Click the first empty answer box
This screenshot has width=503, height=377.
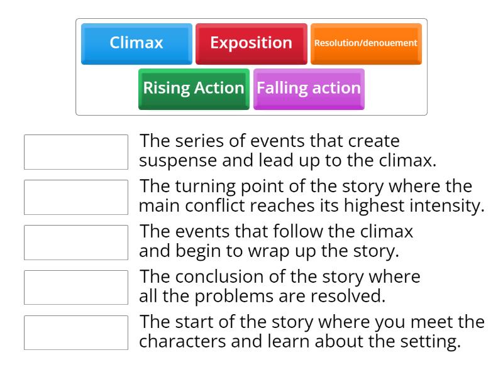point(75,151)
